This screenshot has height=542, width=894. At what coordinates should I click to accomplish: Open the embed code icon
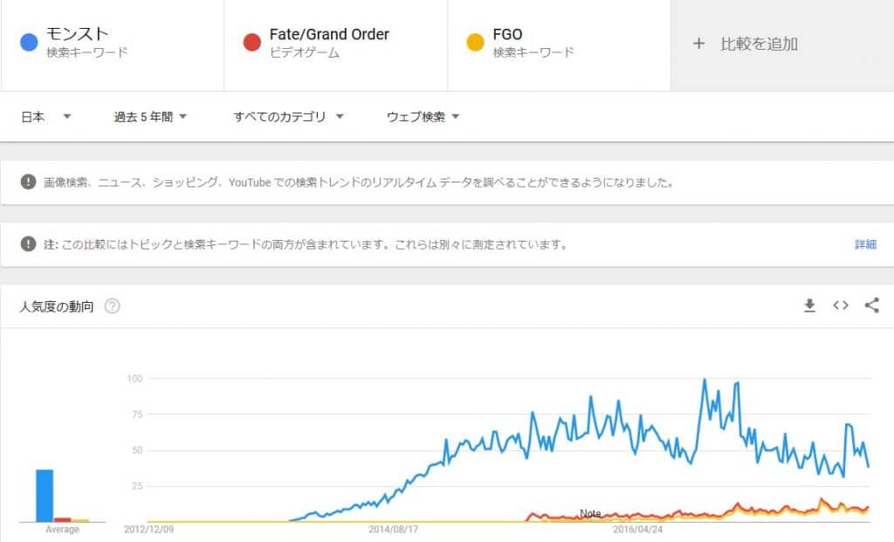click(x=841, y=305)
